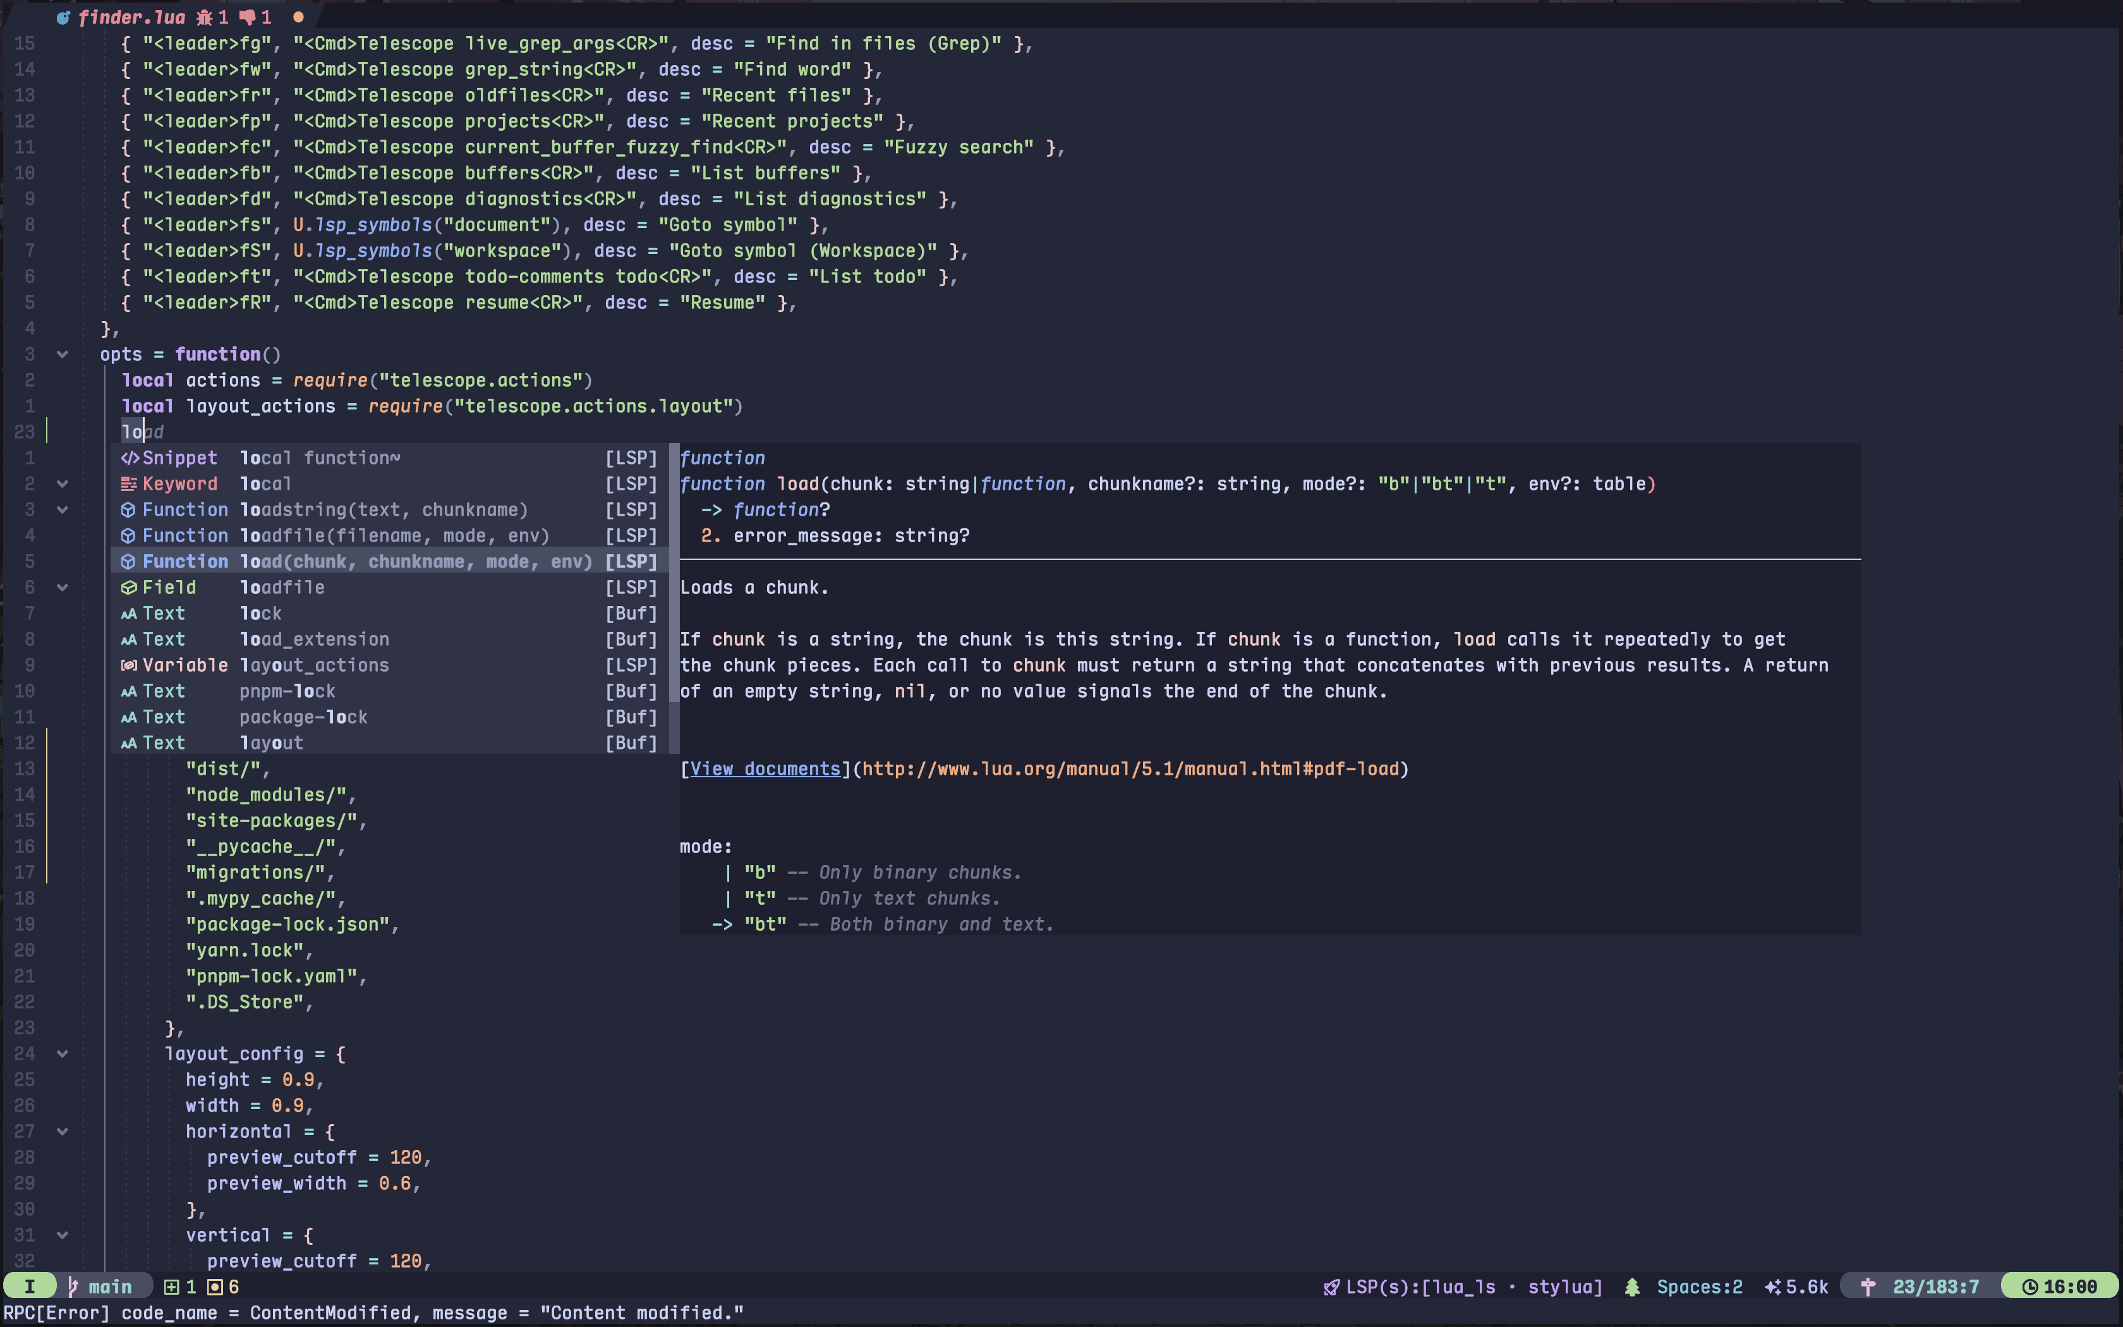Viewport: 2123px width, 1327px height.
Task: Open the View documents link
Action: 764,769
